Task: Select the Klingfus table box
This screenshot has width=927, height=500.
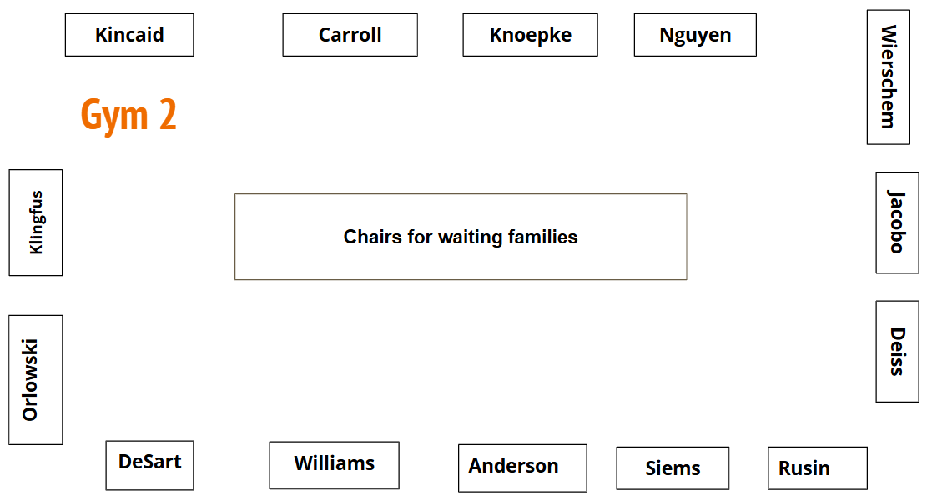Action: (x=35, y=222)
